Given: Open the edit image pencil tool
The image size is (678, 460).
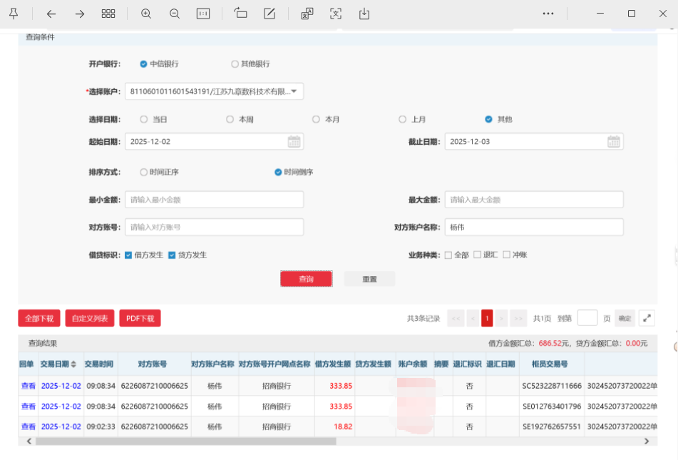Looking at the screenshot, I should [269, 14].
